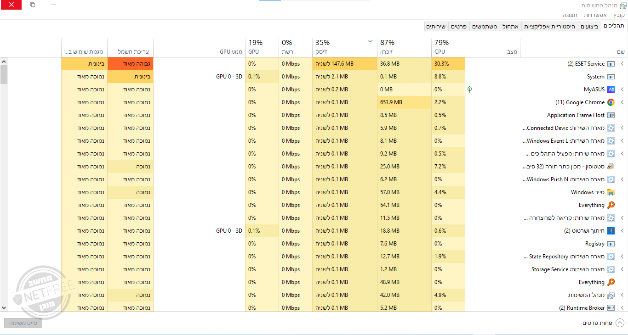The width and height of the screenshot is (628, 335).
Task: Click the סטטוסון process icon
Action: click(611, 167)
